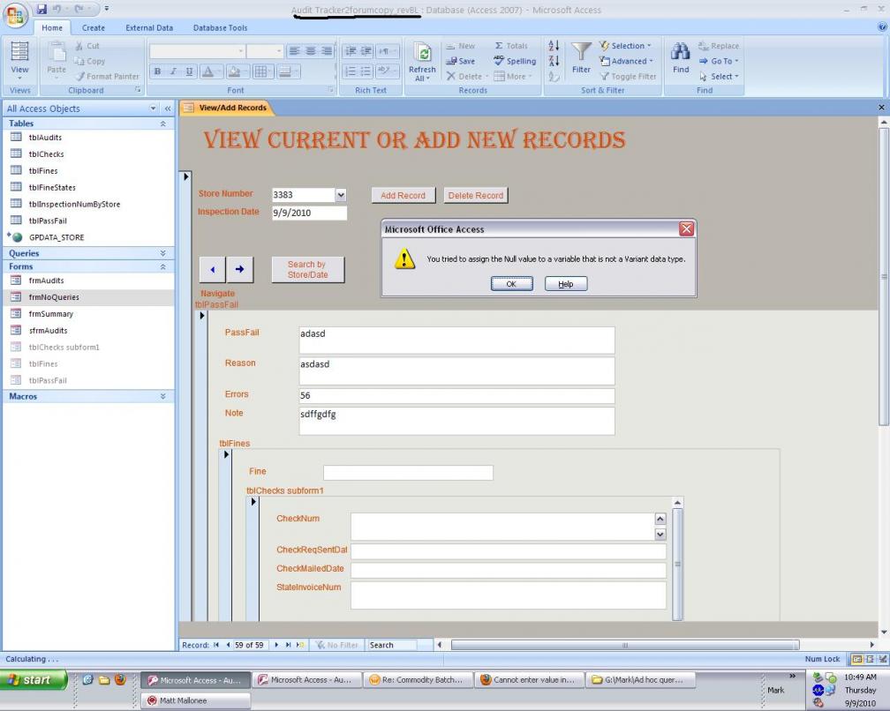Screen dimensions: 890x711
Task: Click Help in the error dialog
Action: click(566, 284)
